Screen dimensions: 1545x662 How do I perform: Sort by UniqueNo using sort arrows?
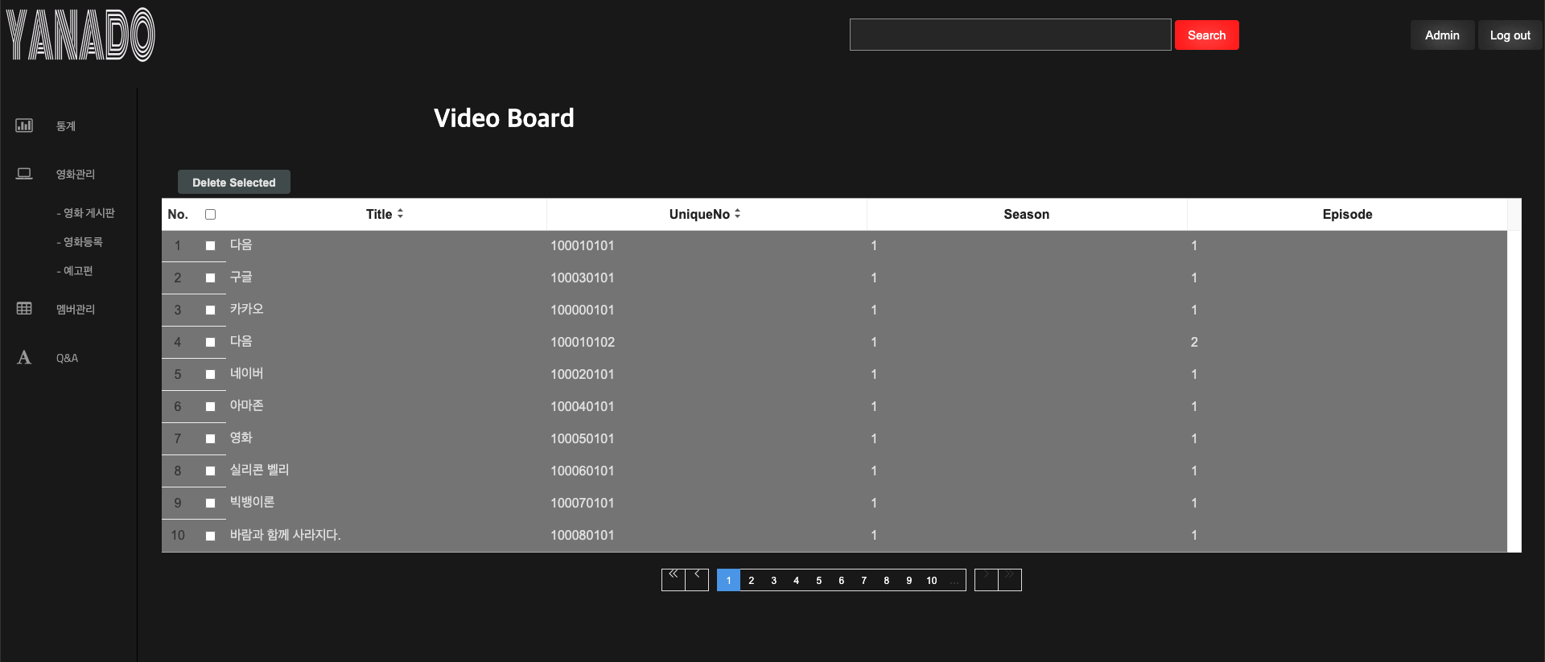pos(737,214)
